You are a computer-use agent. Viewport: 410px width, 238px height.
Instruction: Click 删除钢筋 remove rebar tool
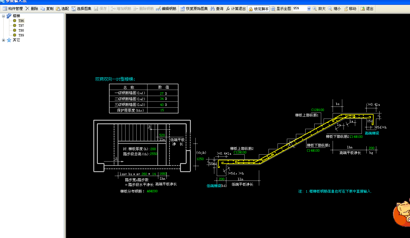[143, 9]
